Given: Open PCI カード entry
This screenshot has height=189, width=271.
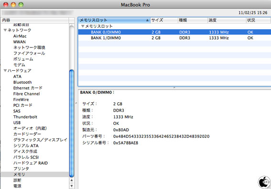Looking at the screenshot, I should [x=23, y=105].
